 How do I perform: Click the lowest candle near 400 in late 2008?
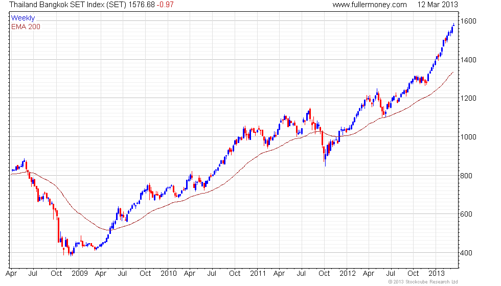[71, 253]
